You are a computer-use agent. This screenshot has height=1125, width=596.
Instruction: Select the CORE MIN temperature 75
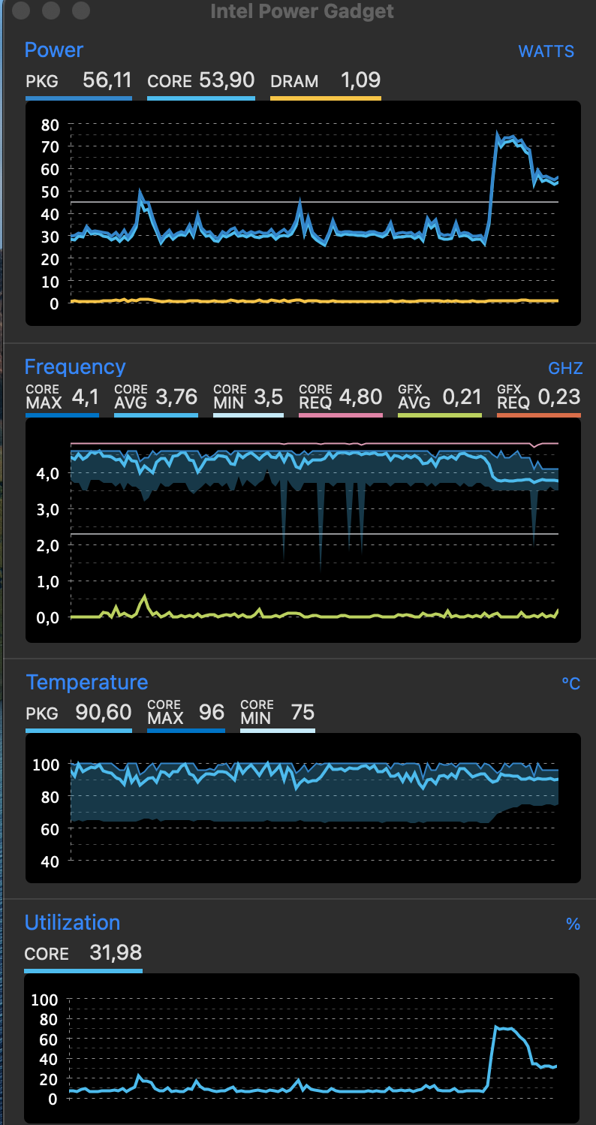point(303,712)
